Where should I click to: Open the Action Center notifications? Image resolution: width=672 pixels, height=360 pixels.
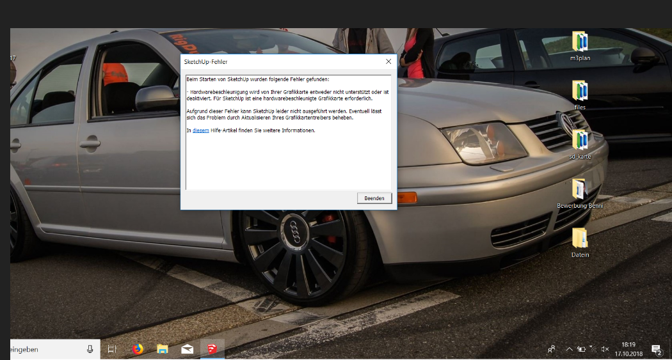[x=656, y=349]
